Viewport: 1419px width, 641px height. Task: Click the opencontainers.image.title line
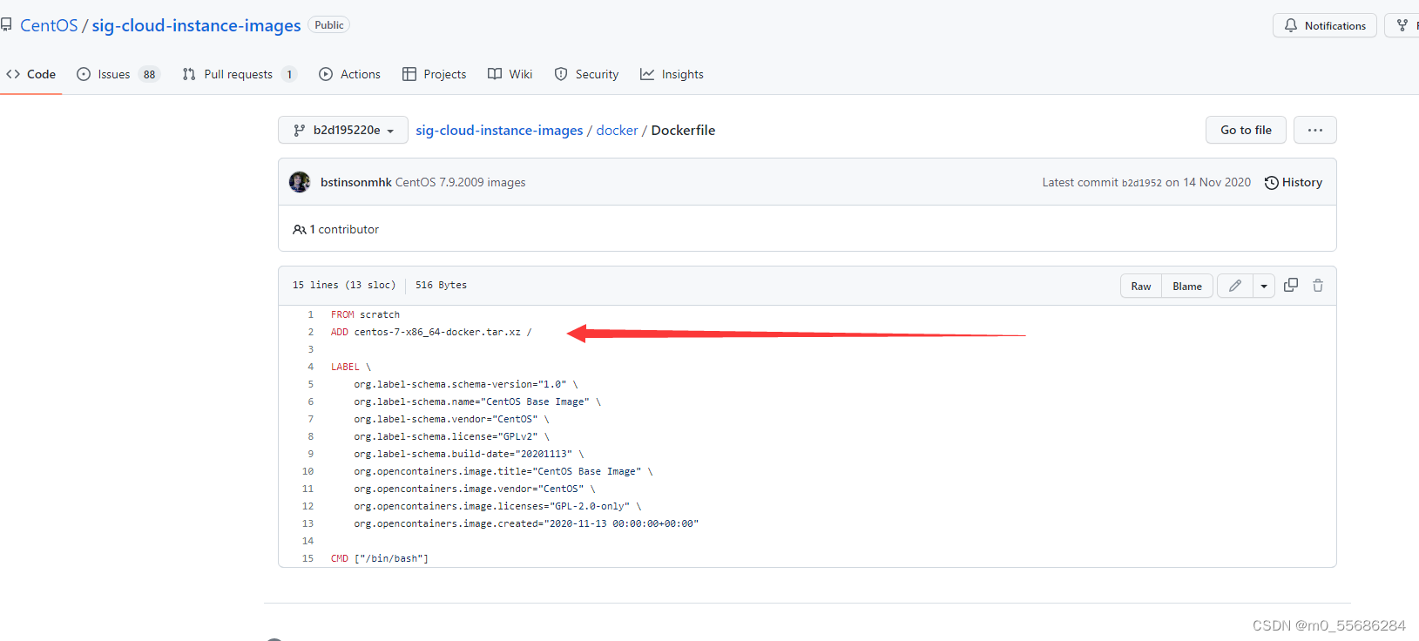503,471
